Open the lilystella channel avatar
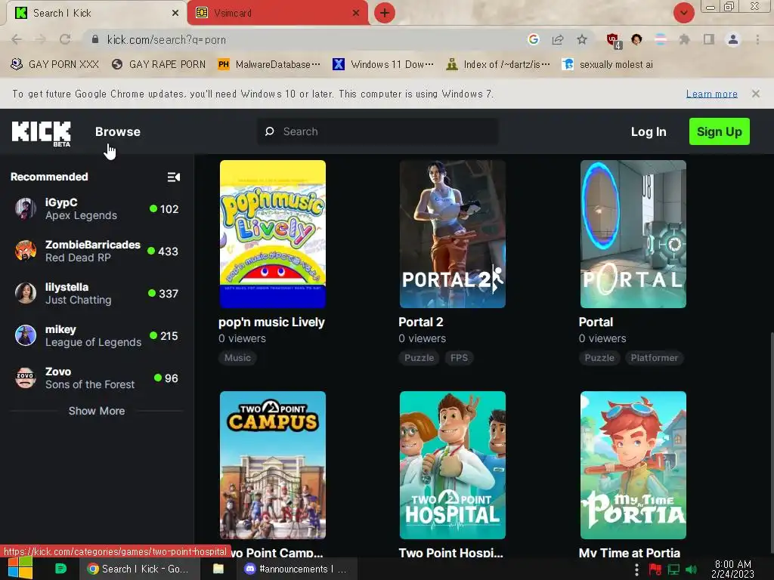 click(25, 293)
